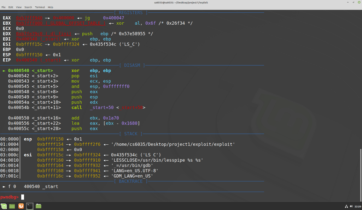362x210 pixels.
Task: Mute audio using the system tray speaker
Action: pyautogui.click(x=351, y=206)
